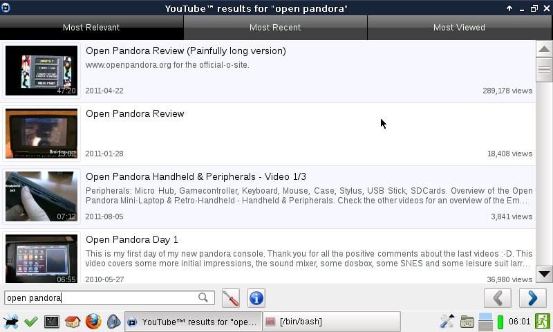
Task: Go to next results page arrow
Action: point(532,298)
